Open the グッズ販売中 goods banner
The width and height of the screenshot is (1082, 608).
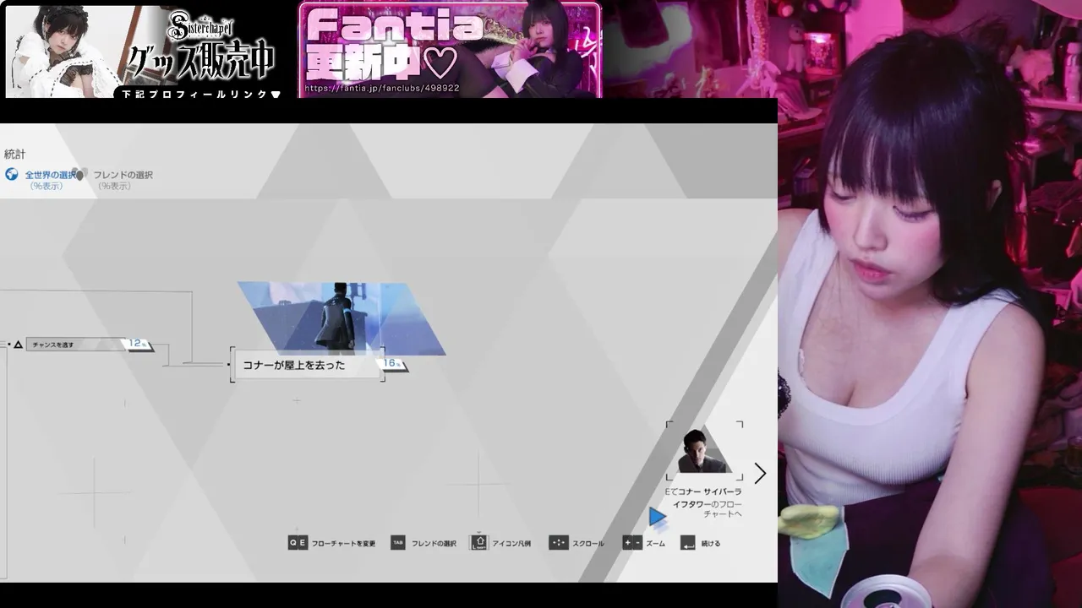(x=144, y=52)
